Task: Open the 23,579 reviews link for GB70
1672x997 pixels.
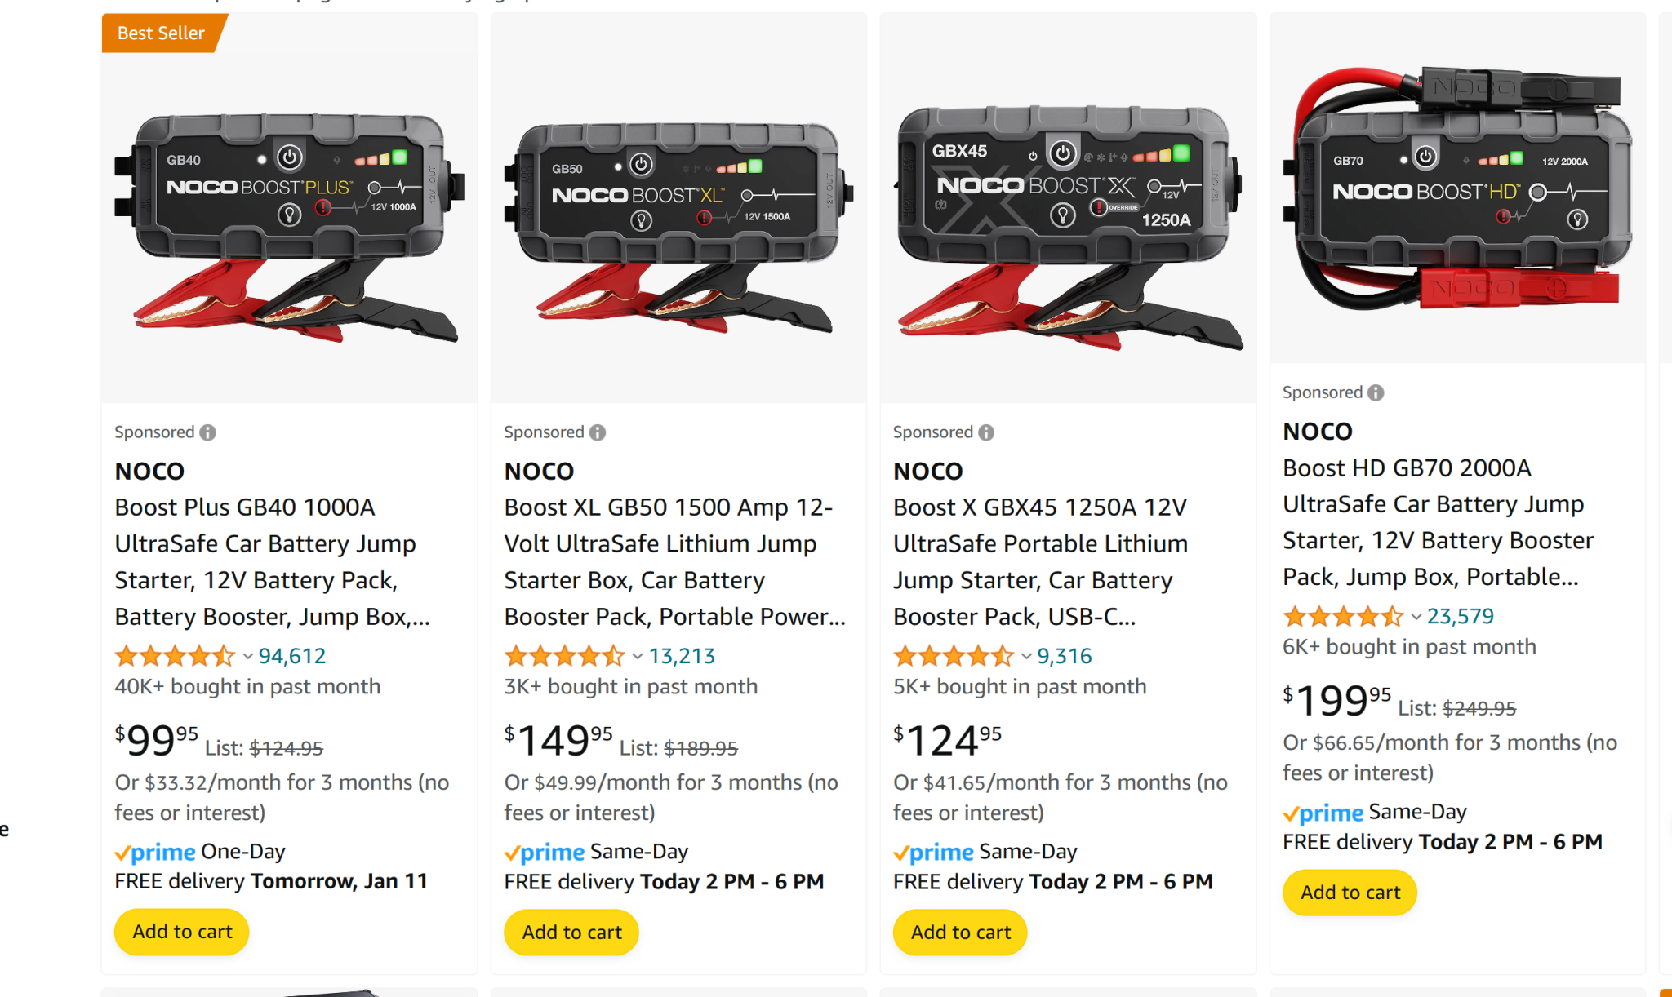Action: coord(1461,616)
